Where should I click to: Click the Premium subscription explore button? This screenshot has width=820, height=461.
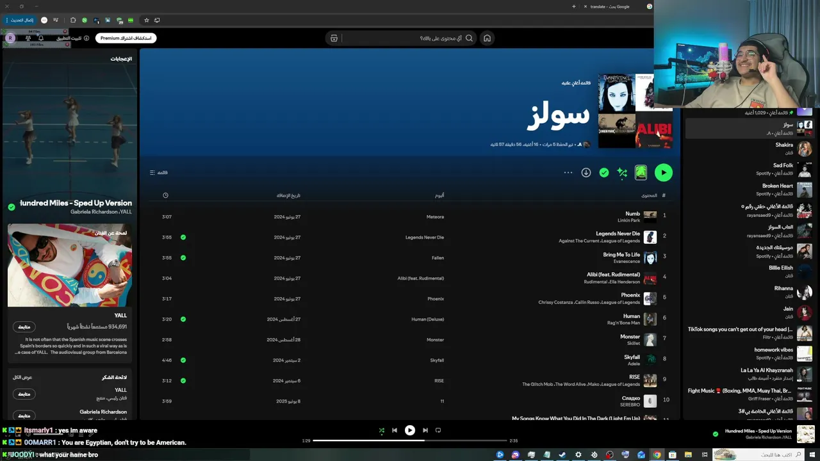coord(126,38)
